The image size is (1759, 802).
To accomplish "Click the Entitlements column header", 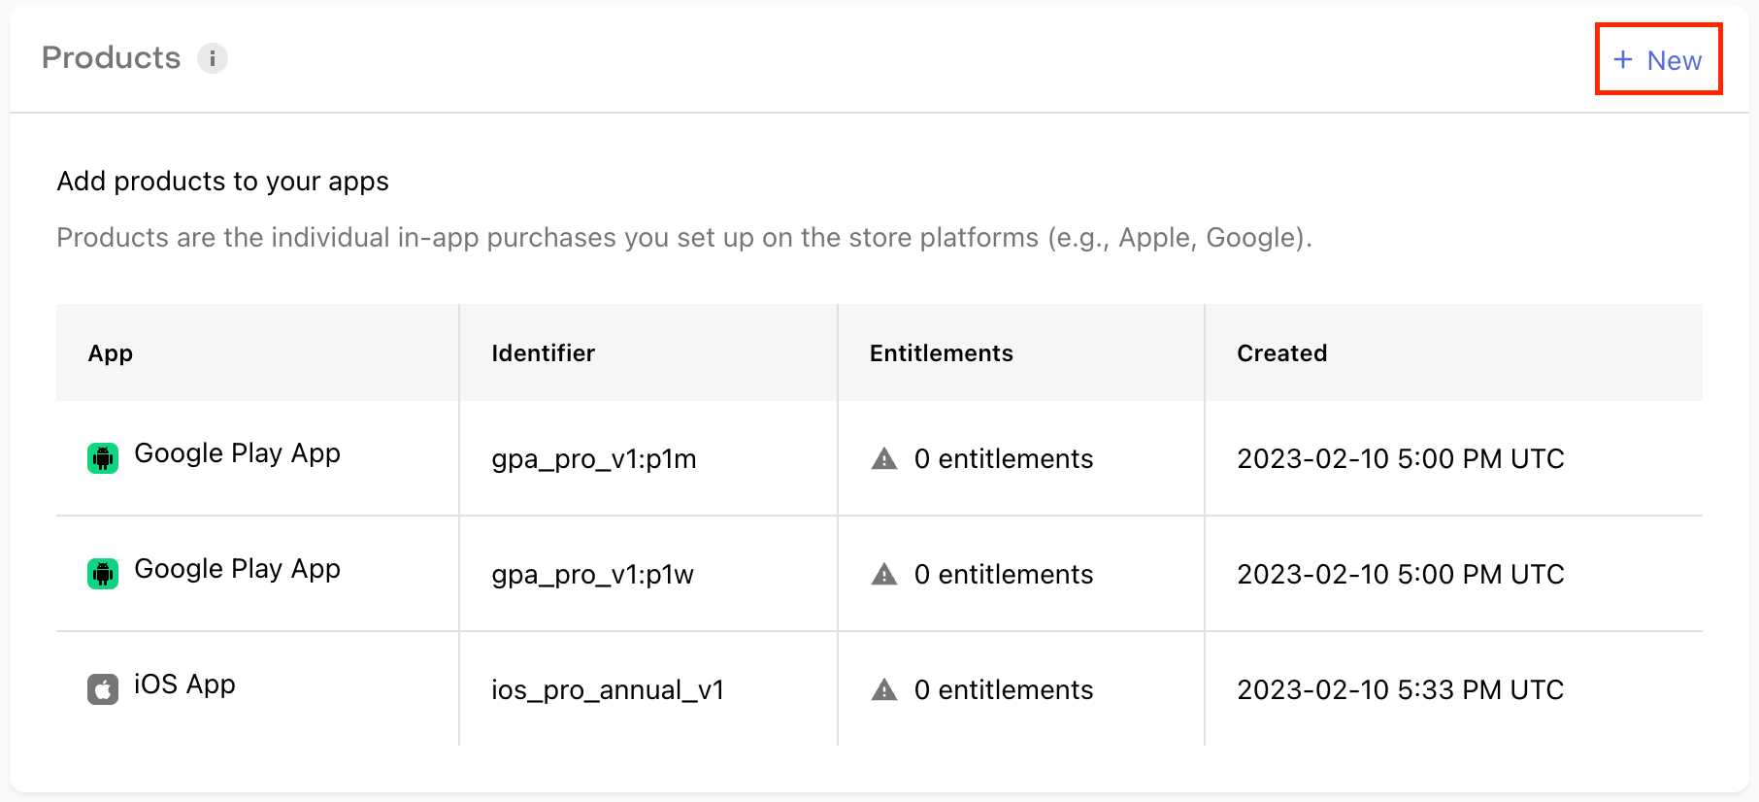I will tap(942, 353).
